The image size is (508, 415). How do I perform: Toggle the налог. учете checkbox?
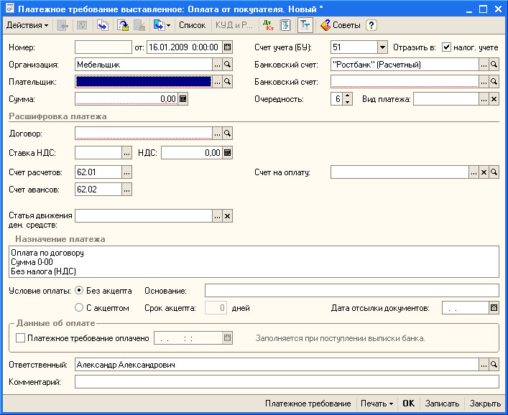click(x=446, y=47)
